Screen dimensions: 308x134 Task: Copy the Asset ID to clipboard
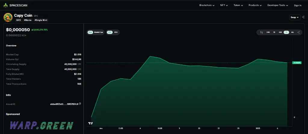[x=80, y=104]
